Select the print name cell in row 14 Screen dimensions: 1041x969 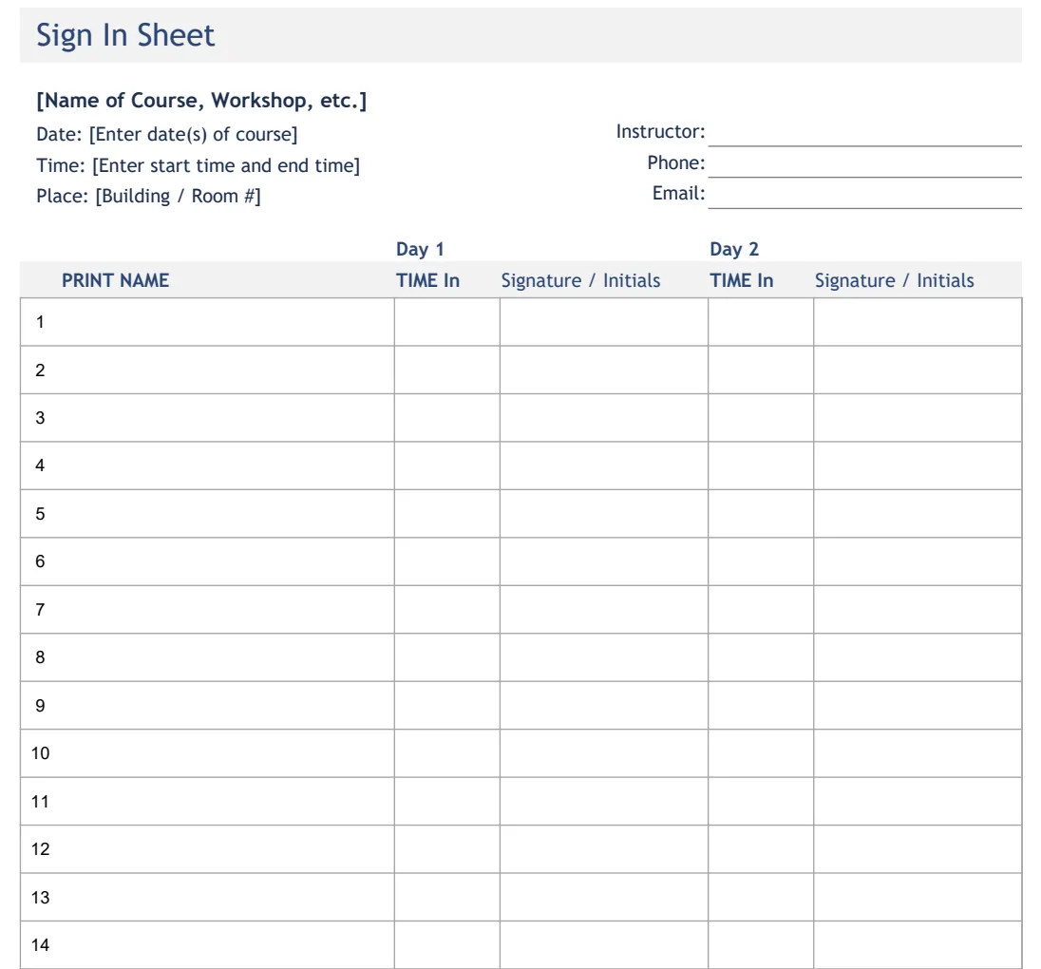click(207, 944)
